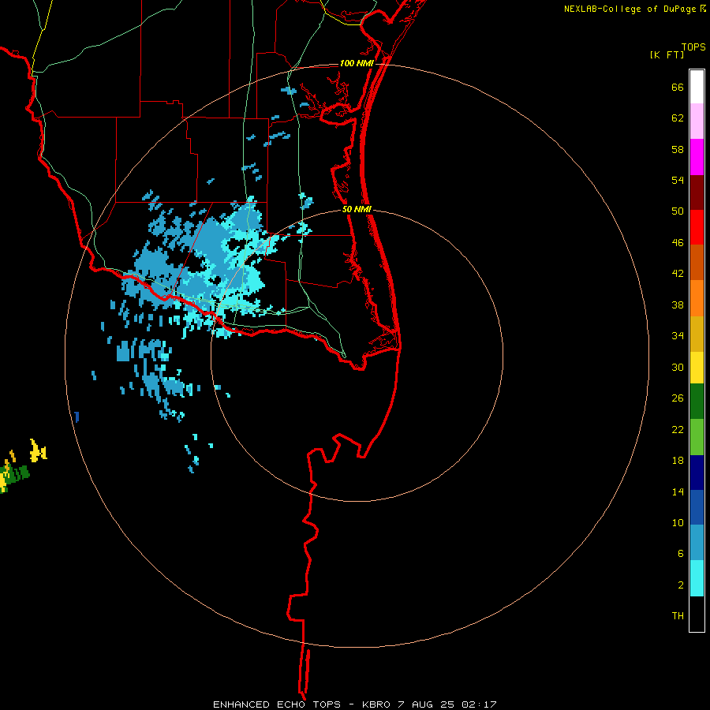
Task: Click the yellow 34 kft color band
Action: coord(697,368)
